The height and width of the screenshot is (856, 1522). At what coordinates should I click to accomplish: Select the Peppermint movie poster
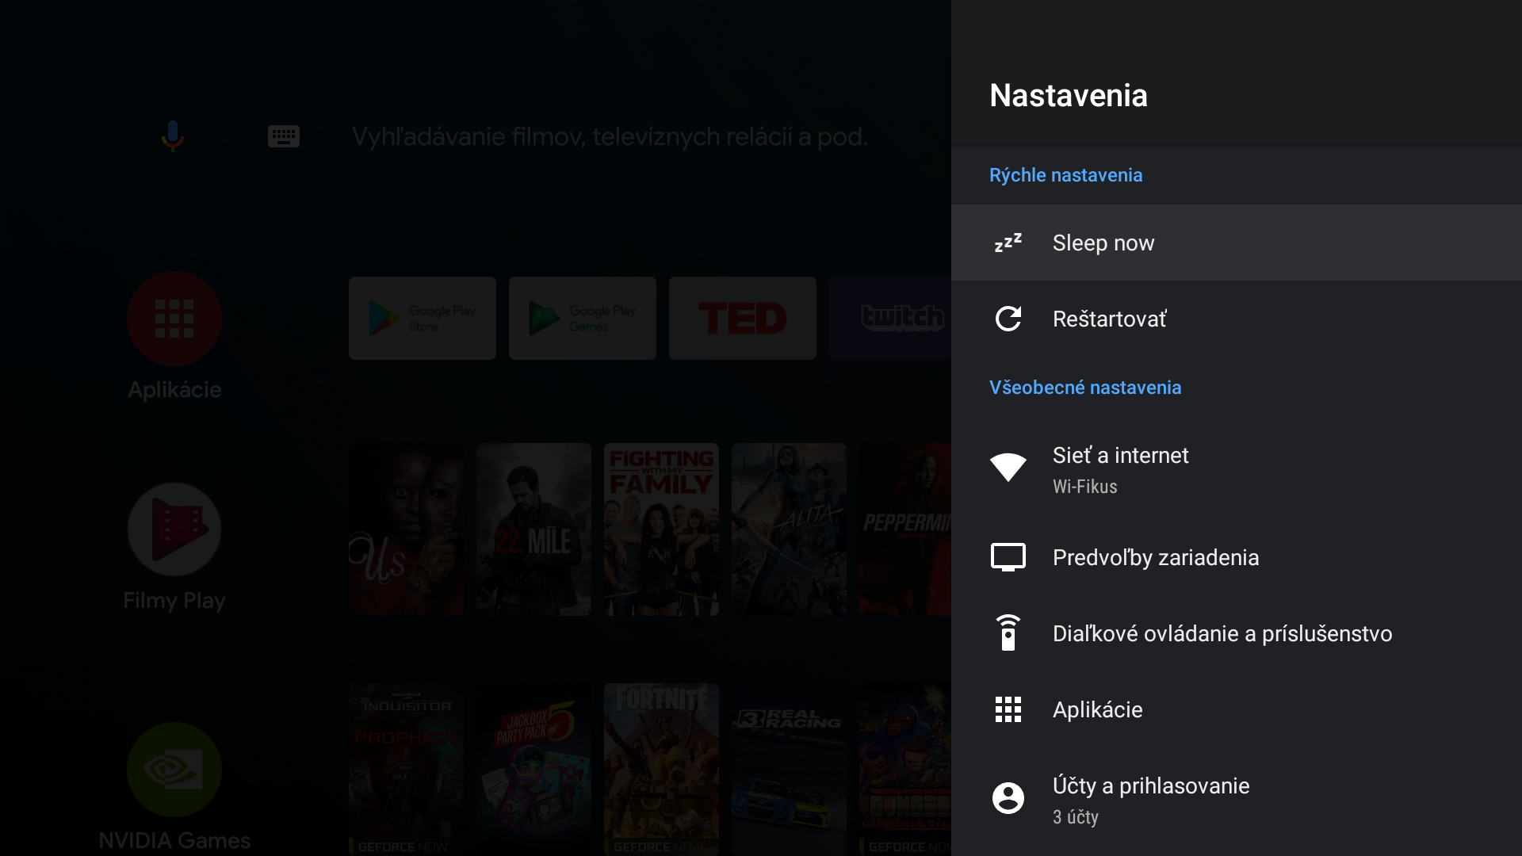pos(905,529)
